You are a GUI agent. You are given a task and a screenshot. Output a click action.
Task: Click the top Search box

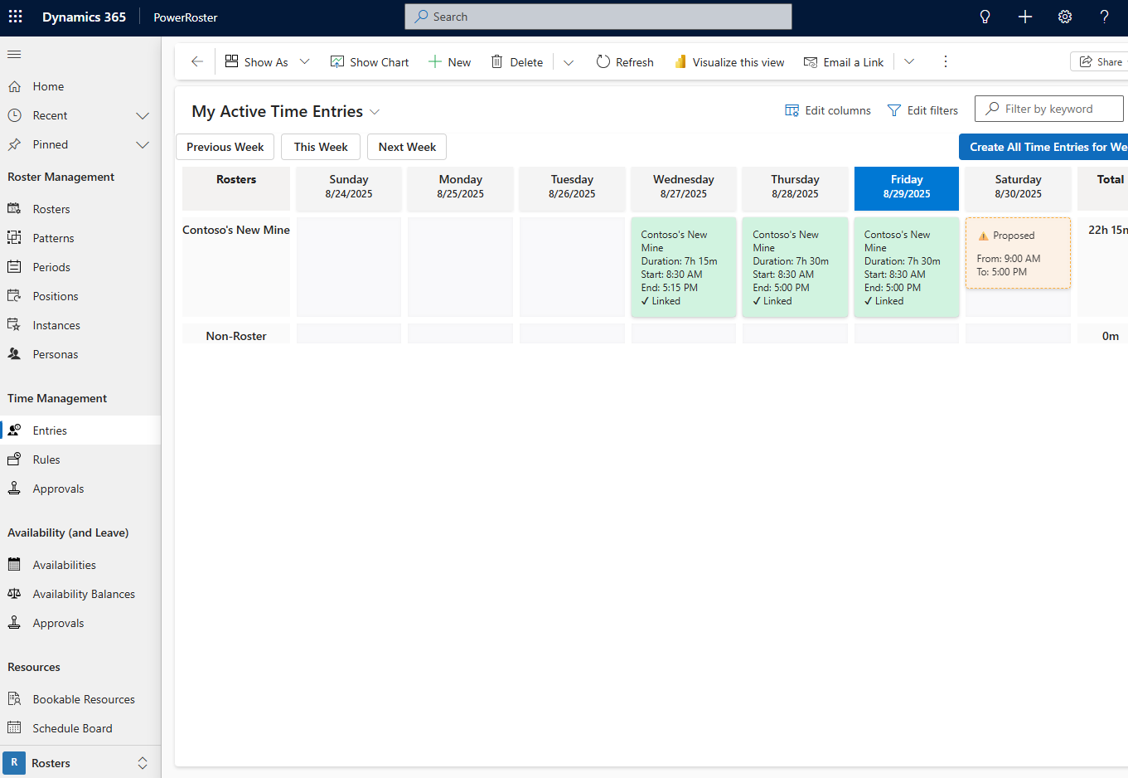[x=598, y=17]
